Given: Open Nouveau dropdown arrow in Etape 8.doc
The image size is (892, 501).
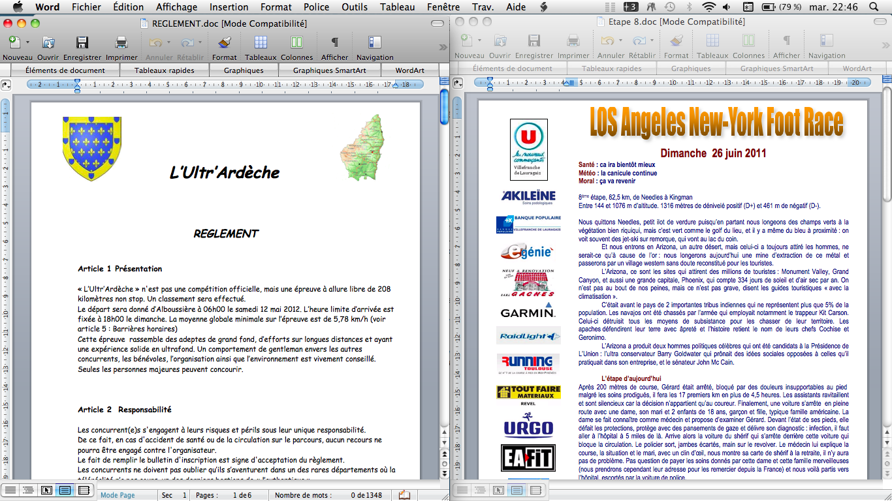Looking at the screenshot, I should tap(480, 42).
